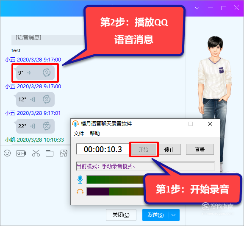Click the speaker icon on the 22" message
This screenshot has width=244, height=226.
[33, 126]
